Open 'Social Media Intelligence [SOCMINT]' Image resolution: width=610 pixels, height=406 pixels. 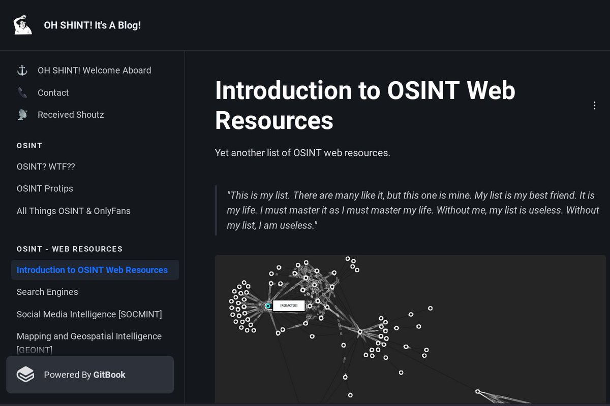point(89,314)
